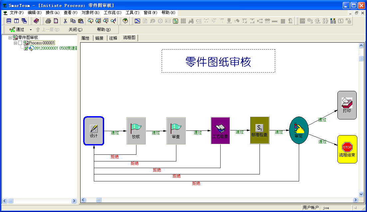The height and width of the screenshot is (212, 367).
Task: Select the 工艺检查 purple node
Action: coord(220,130)
